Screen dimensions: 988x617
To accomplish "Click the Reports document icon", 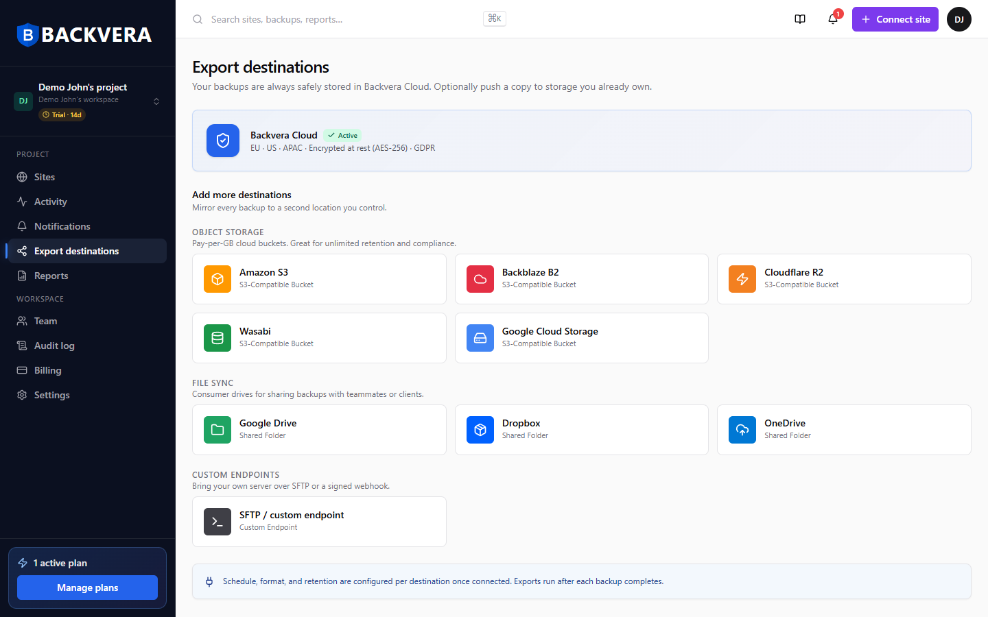I will point(22,276).
